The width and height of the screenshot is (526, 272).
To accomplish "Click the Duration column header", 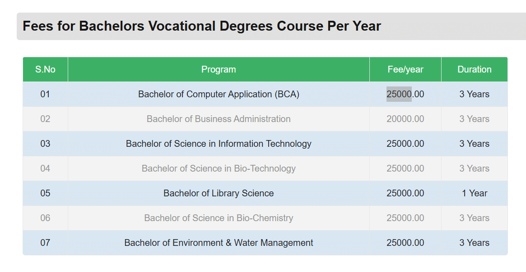I will click(x=474, y=69).
